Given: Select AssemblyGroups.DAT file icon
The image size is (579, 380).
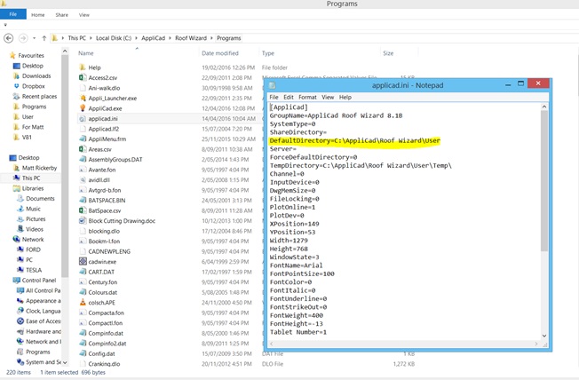Looking at the screenshot, I should [x=83, y=159].
